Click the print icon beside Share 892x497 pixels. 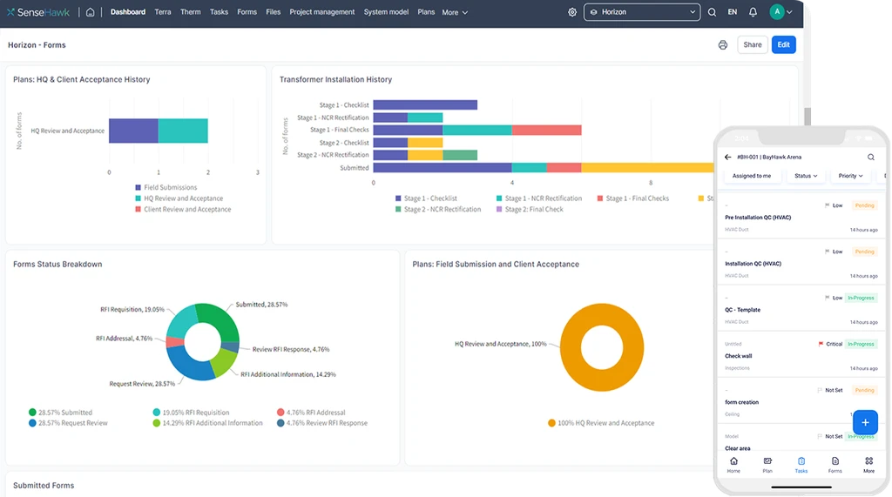[722, 45]
